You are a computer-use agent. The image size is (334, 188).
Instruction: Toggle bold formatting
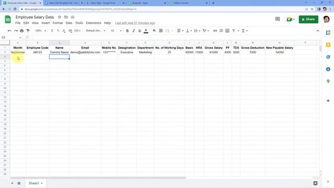[127, 31]
